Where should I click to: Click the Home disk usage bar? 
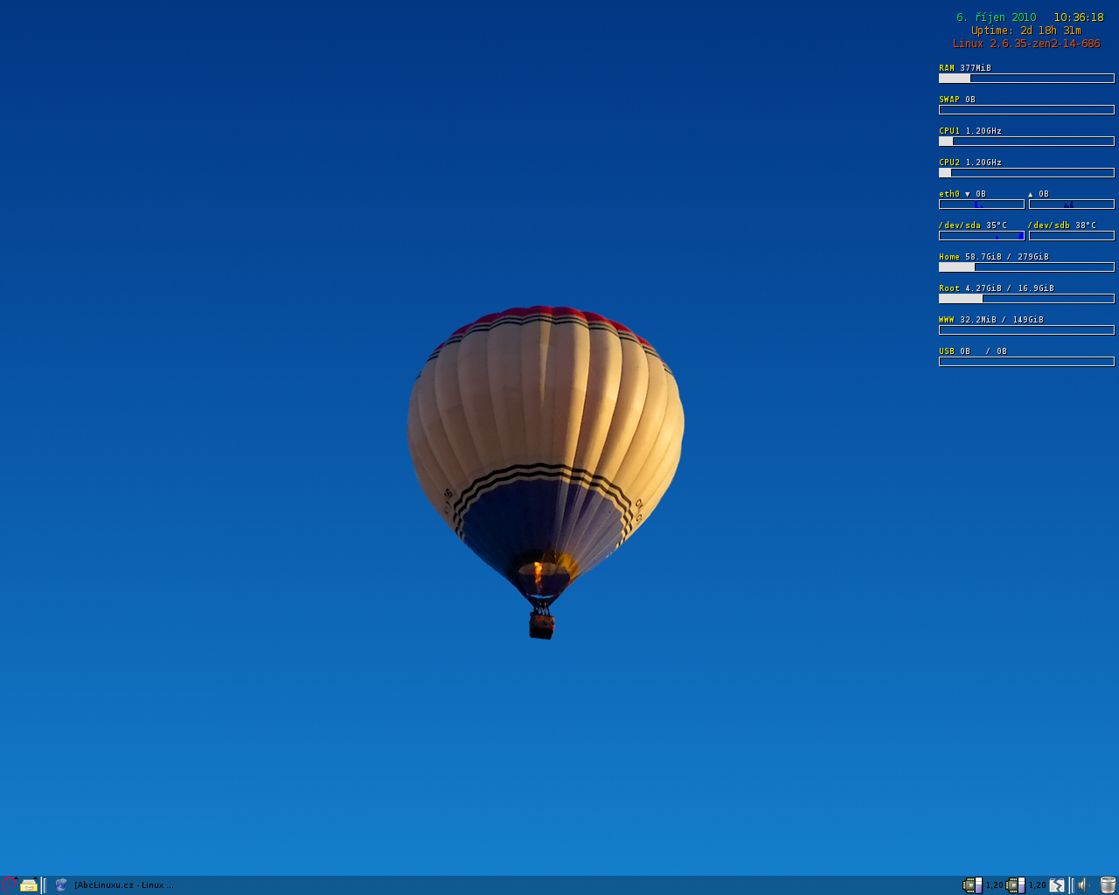tap(1026, 267)
